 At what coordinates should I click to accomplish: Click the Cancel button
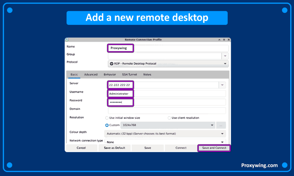81,148
